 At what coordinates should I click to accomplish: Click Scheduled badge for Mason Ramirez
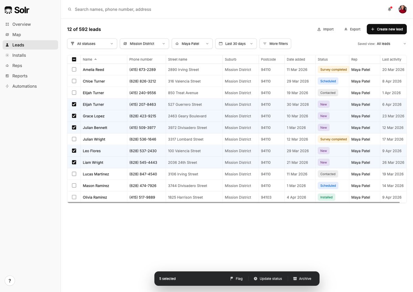coord(328,186)
